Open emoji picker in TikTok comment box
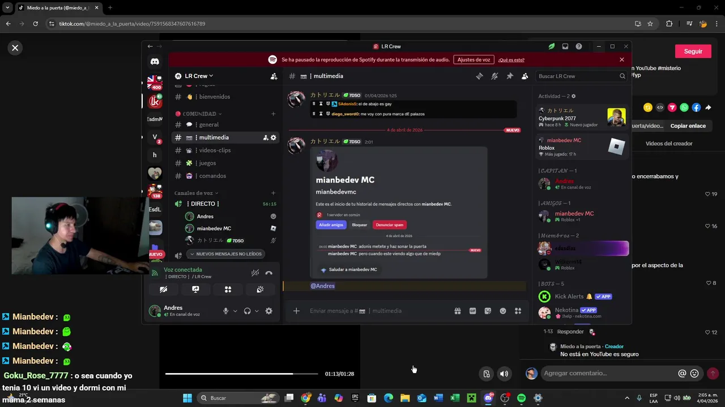 point(694,373)
